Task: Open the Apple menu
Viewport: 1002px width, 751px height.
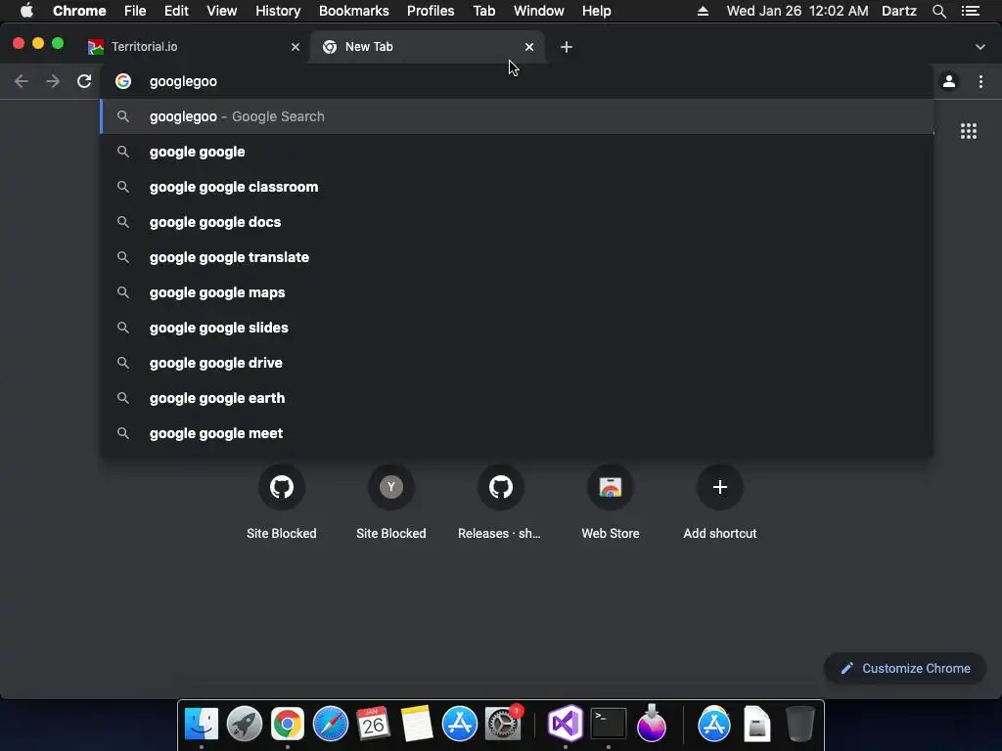Action: coord(26,11)
